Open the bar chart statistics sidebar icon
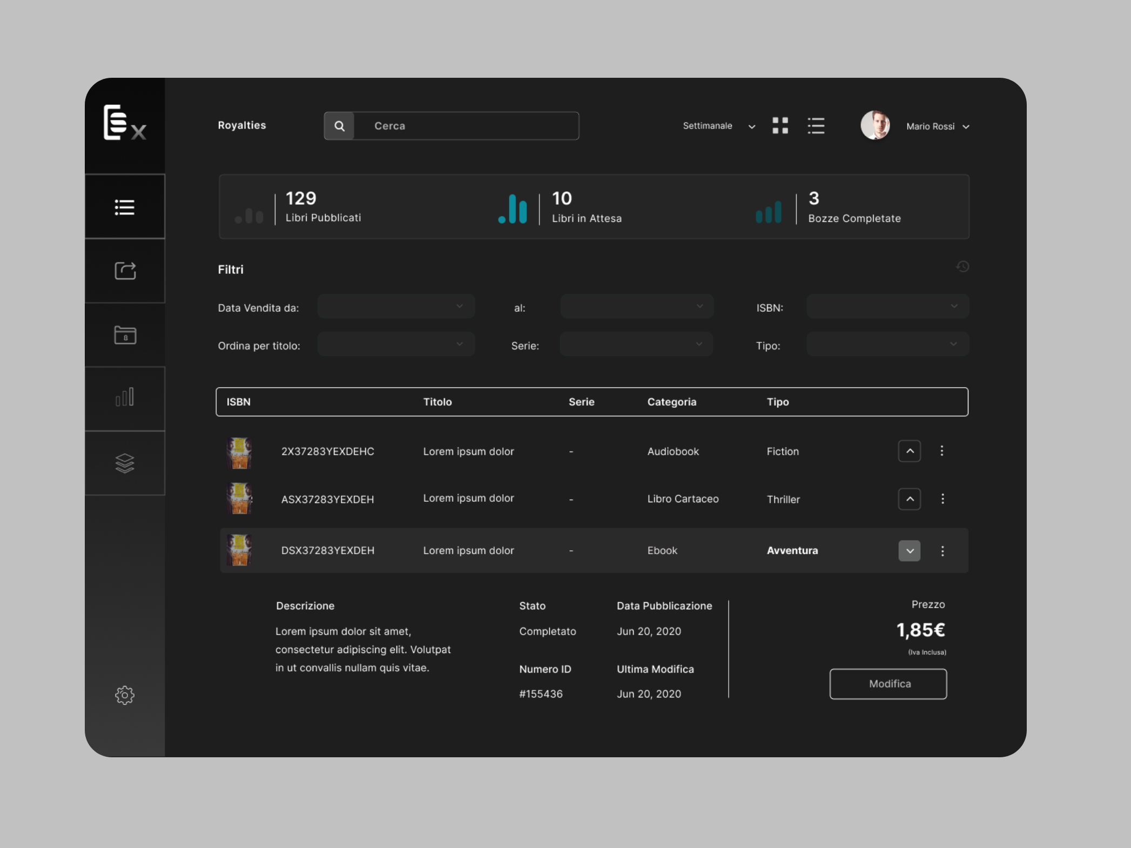Image resolution: width=1131 pixels, height=848 pixels. [125, 398]
